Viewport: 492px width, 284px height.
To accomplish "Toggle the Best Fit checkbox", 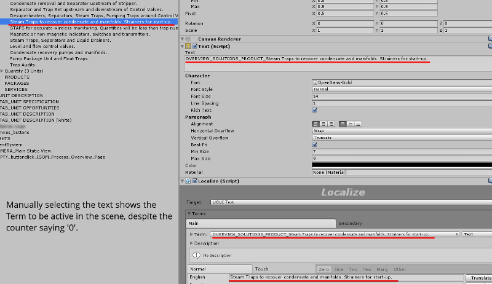I will click(x=315, y=145).
